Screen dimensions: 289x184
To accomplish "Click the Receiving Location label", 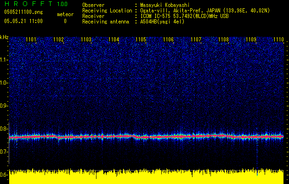I will pos(107,11).
